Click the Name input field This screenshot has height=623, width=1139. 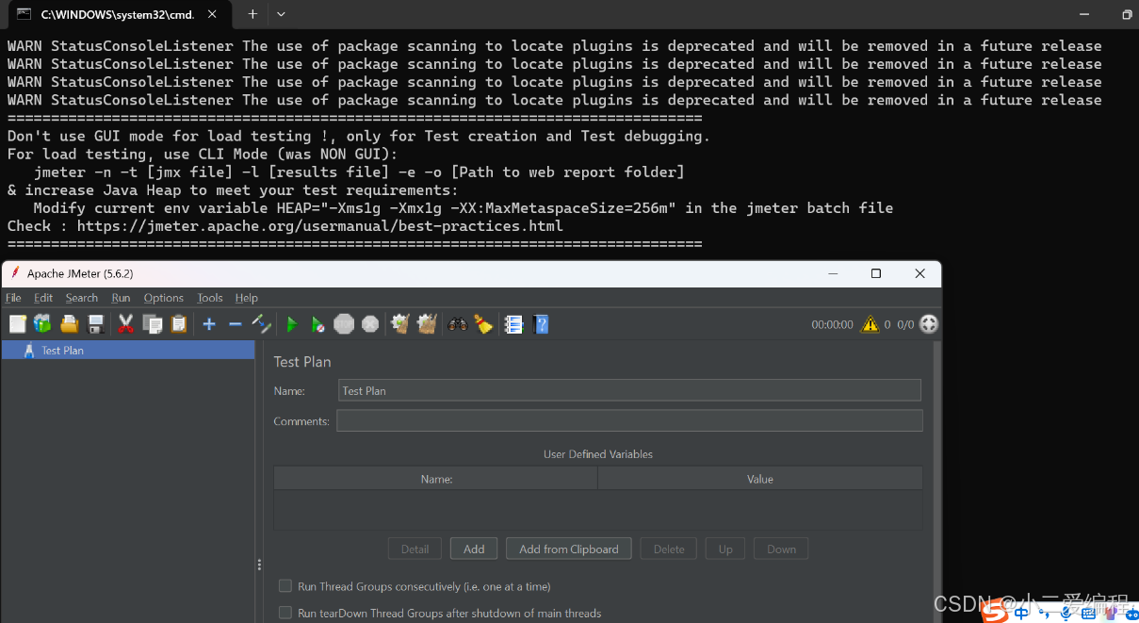[629, 390]
